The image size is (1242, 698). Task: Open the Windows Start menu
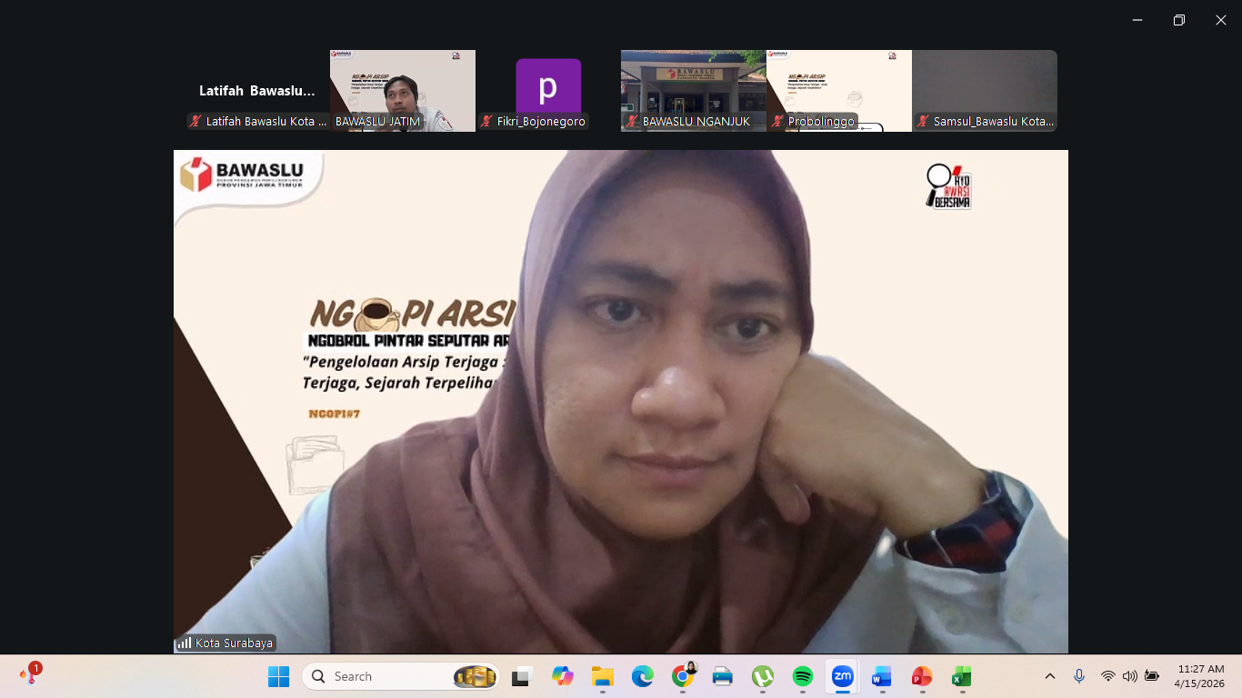click(278, 676)
